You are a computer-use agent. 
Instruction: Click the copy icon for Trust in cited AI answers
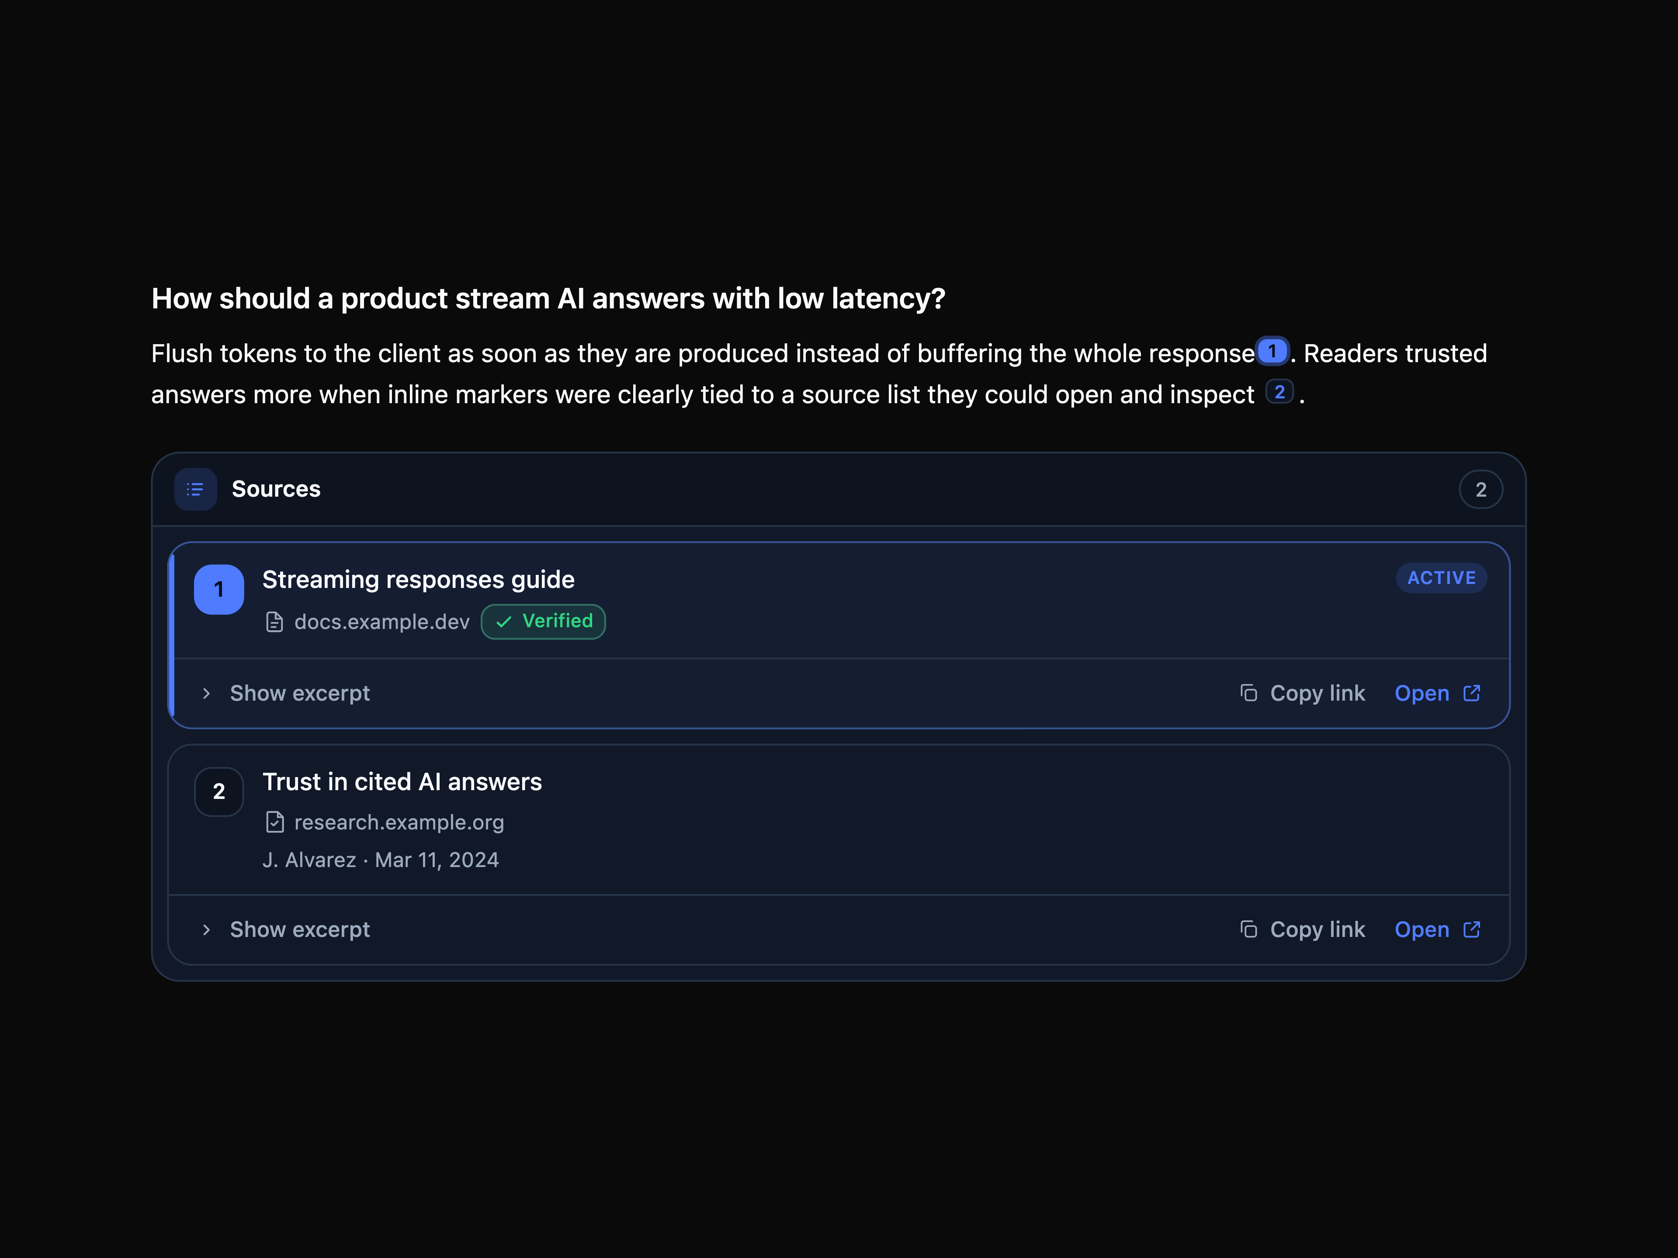[x=1248, y=930]
